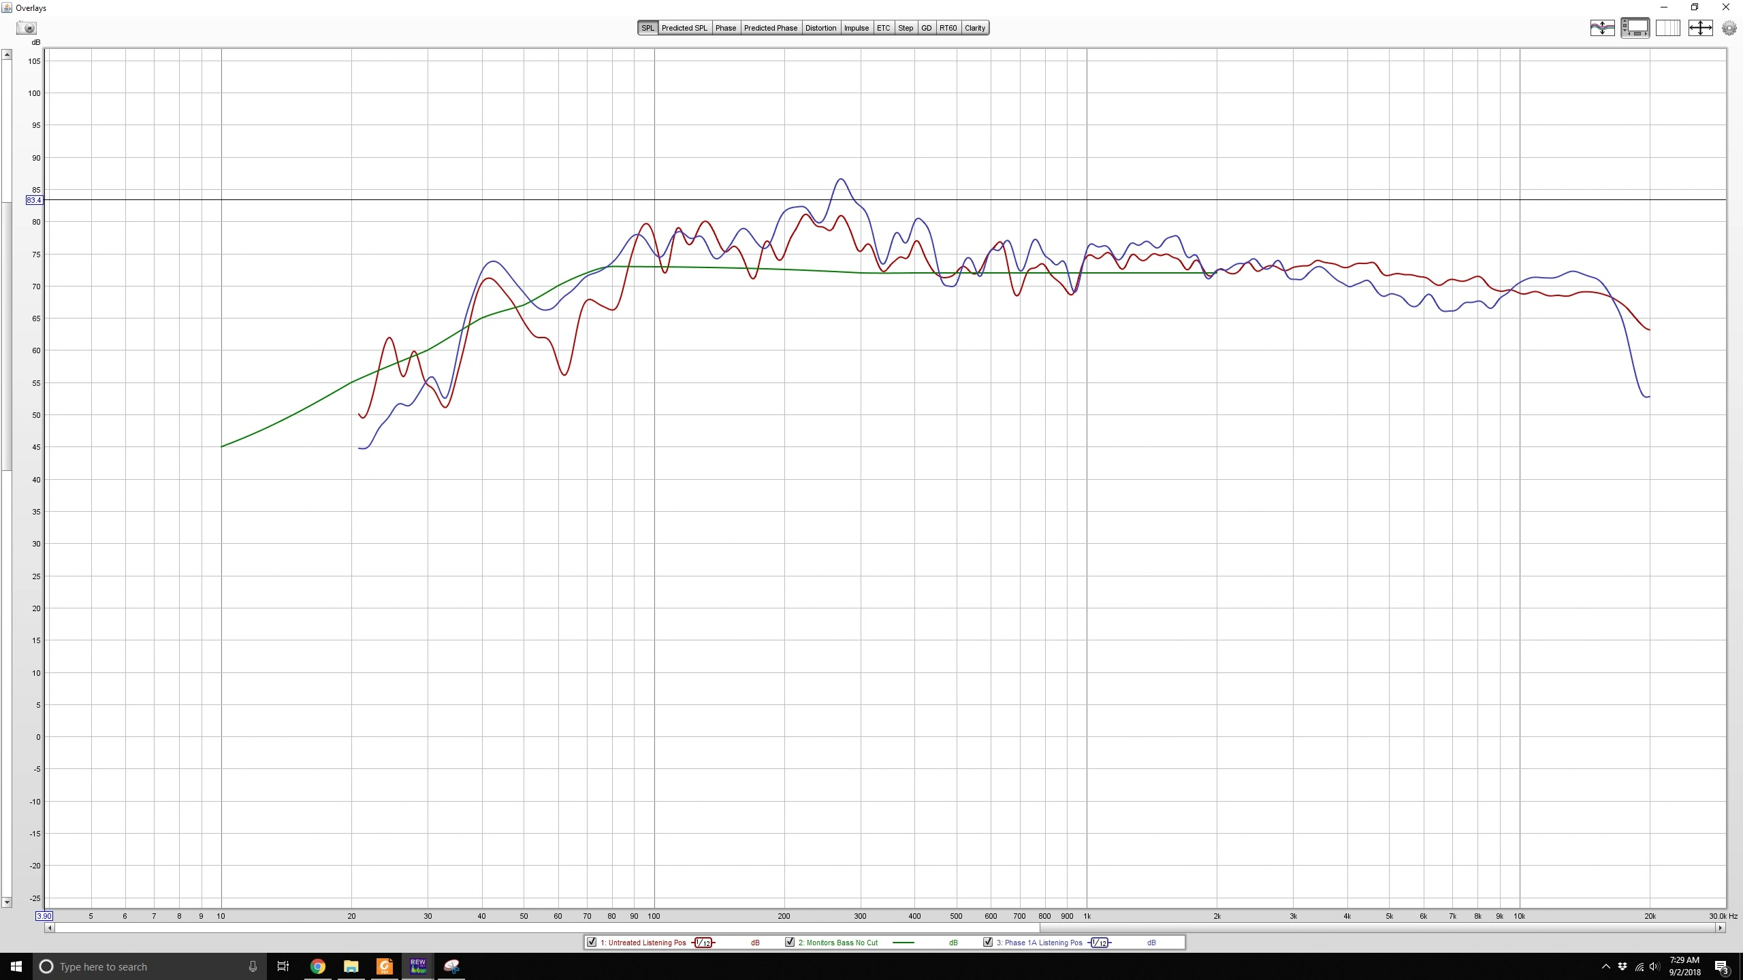
Task: Click the vertical axis scroll-up arrow
Action: coord(7,54)
